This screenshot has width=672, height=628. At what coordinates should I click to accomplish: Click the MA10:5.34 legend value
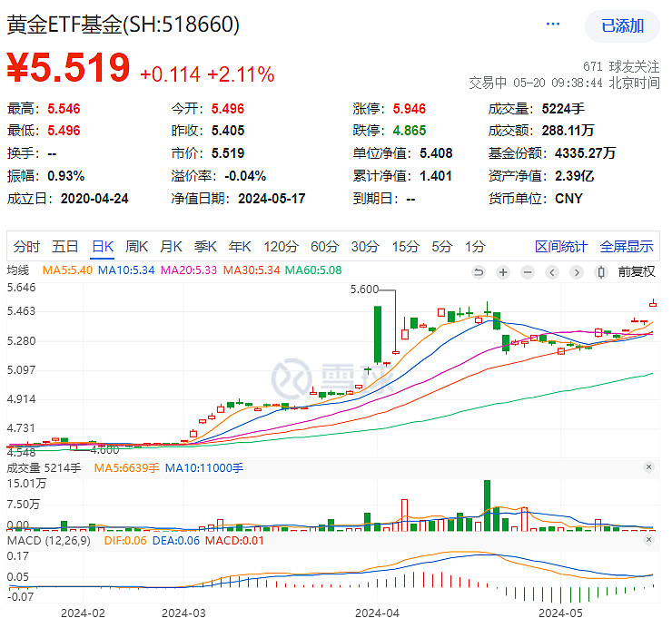point(126,270)
